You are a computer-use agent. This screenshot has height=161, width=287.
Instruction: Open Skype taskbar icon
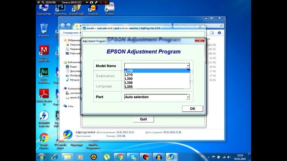point(133,157)
